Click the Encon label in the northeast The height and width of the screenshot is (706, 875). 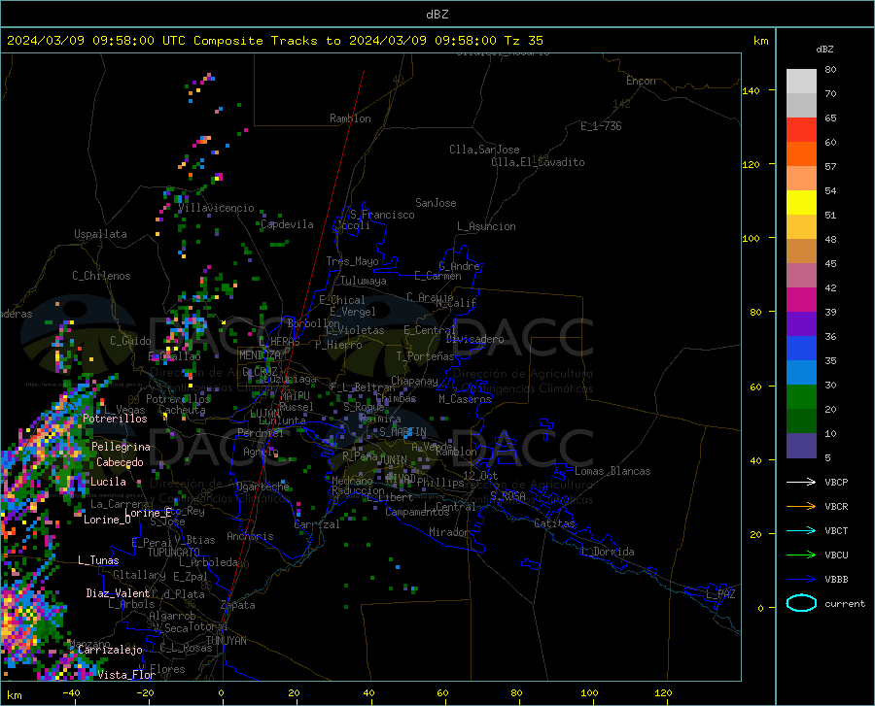(x=641, y=81)
